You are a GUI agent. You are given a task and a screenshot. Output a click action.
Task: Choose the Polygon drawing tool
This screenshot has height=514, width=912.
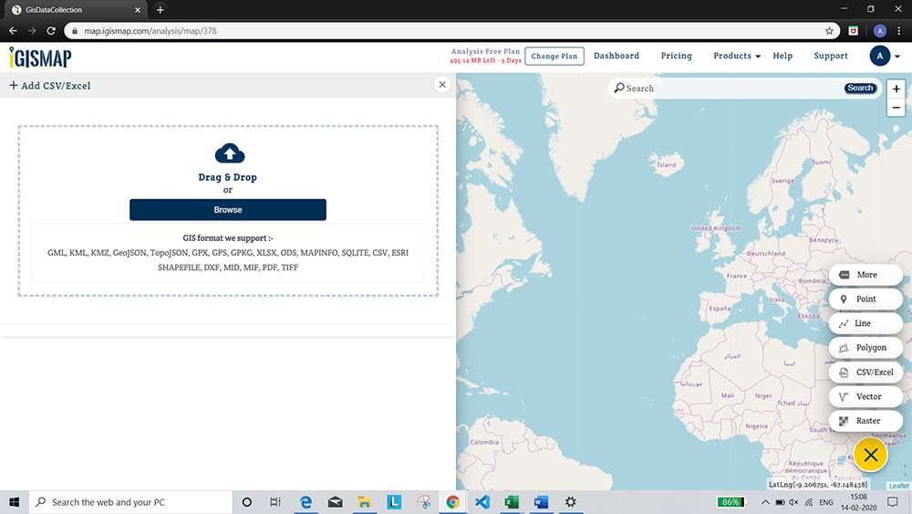pos(866,348)
